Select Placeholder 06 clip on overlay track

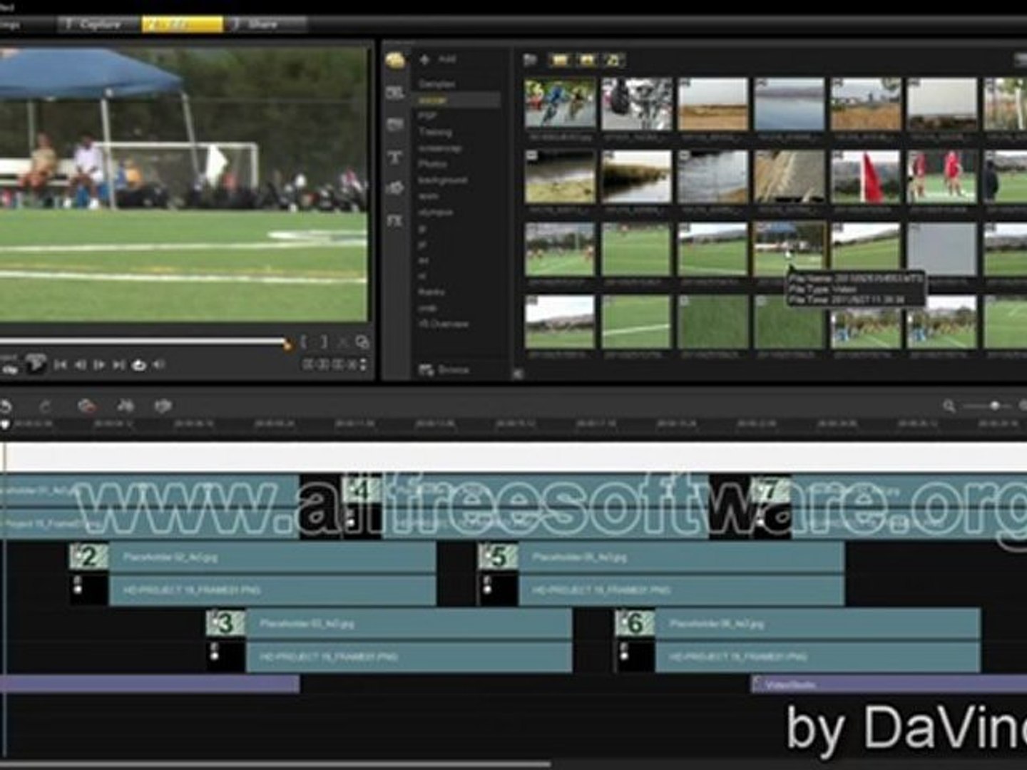(817, 624)
